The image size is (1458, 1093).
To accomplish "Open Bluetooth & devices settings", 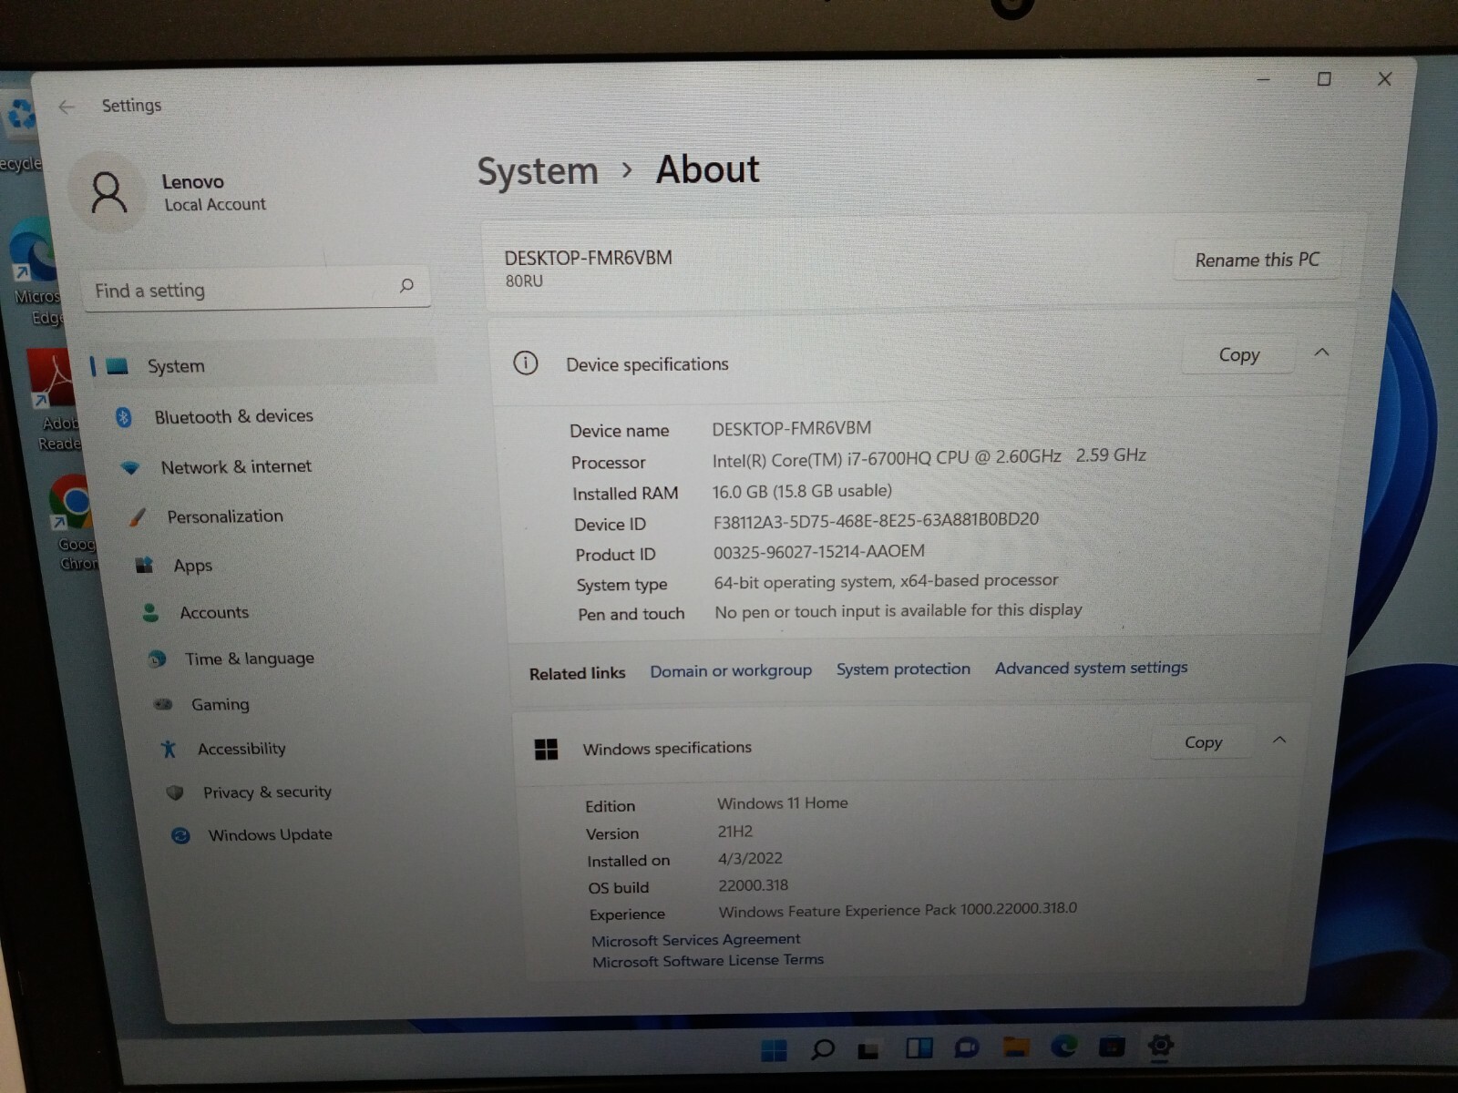I will click(x=233, y=416).
